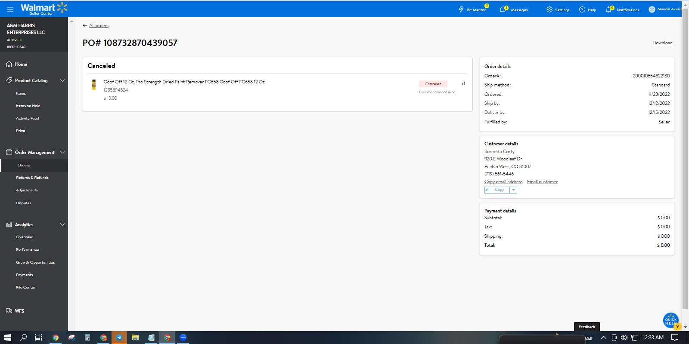Select Orders in Order Management
689x344 pixels.
tap(24, 165)
